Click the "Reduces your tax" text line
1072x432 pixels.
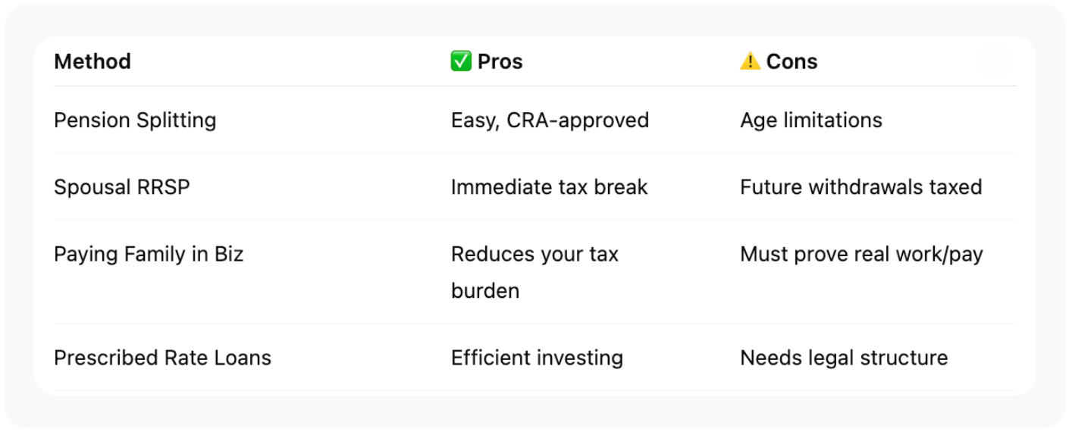[x=534, y=253]
